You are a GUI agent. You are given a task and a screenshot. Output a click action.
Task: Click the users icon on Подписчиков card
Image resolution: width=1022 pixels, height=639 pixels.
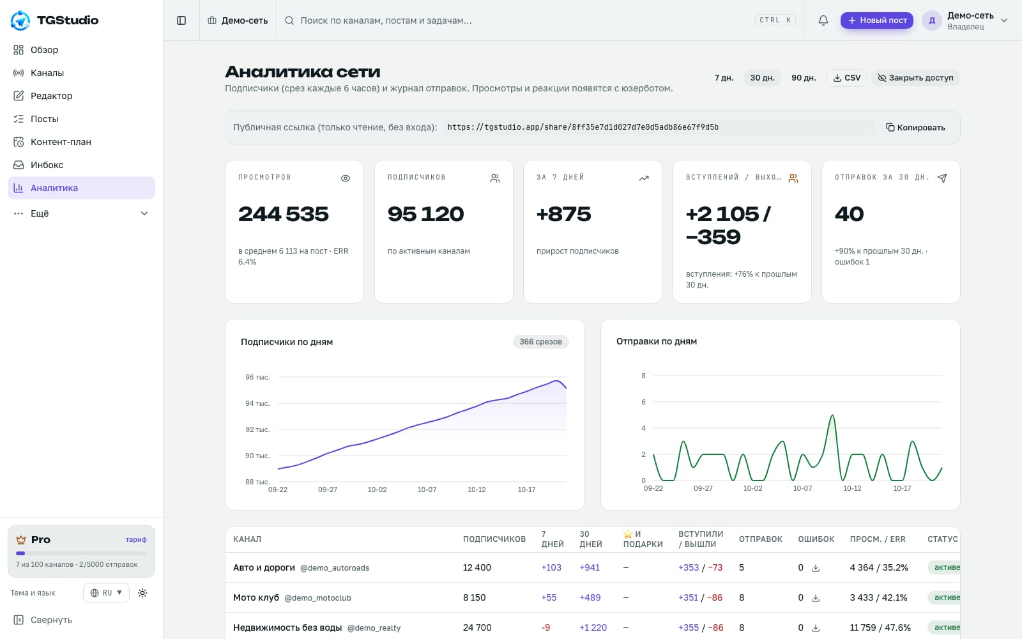[x=495, y=178]
